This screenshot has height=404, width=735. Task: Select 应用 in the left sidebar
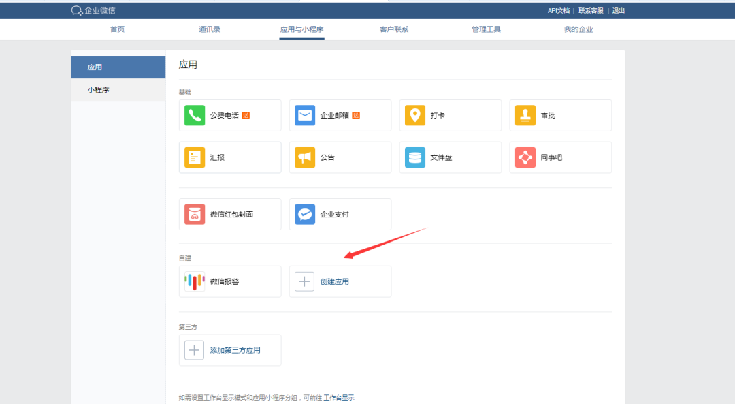[x=118, y=67]
